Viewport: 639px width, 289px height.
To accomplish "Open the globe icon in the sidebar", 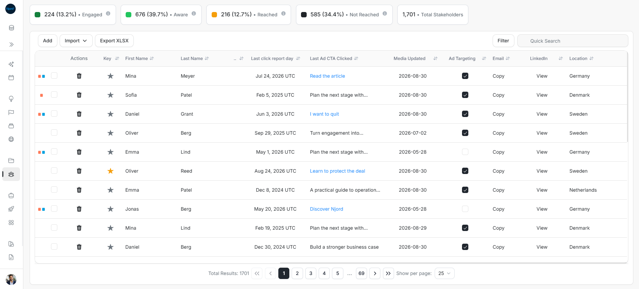I will (x=11, y=139).
